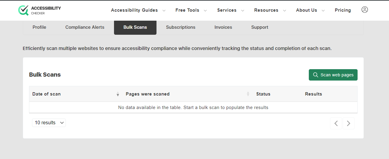Sort by Date of scan arrows
Image resolution: width=389 pixels, height=159 pixels.
pos(118,94)
